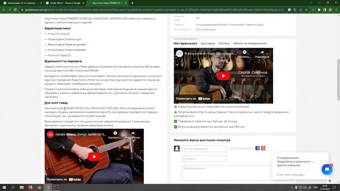Click the ENG language indicator

coord(316,187)
